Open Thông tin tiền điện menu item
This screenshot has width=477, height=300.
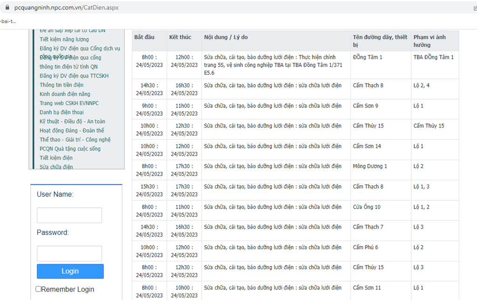pos(61,85)
